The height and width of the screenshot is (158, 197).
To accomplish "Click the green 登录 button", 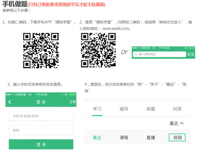I will 41,144.
